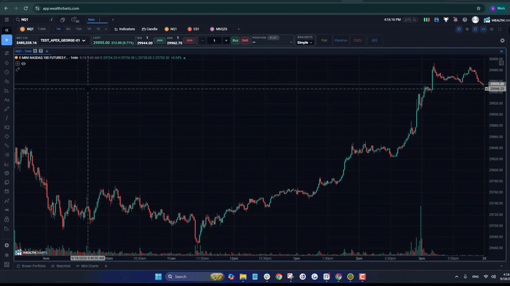
Task: Toggle the chart link icon
Action: tap(483, 29)
